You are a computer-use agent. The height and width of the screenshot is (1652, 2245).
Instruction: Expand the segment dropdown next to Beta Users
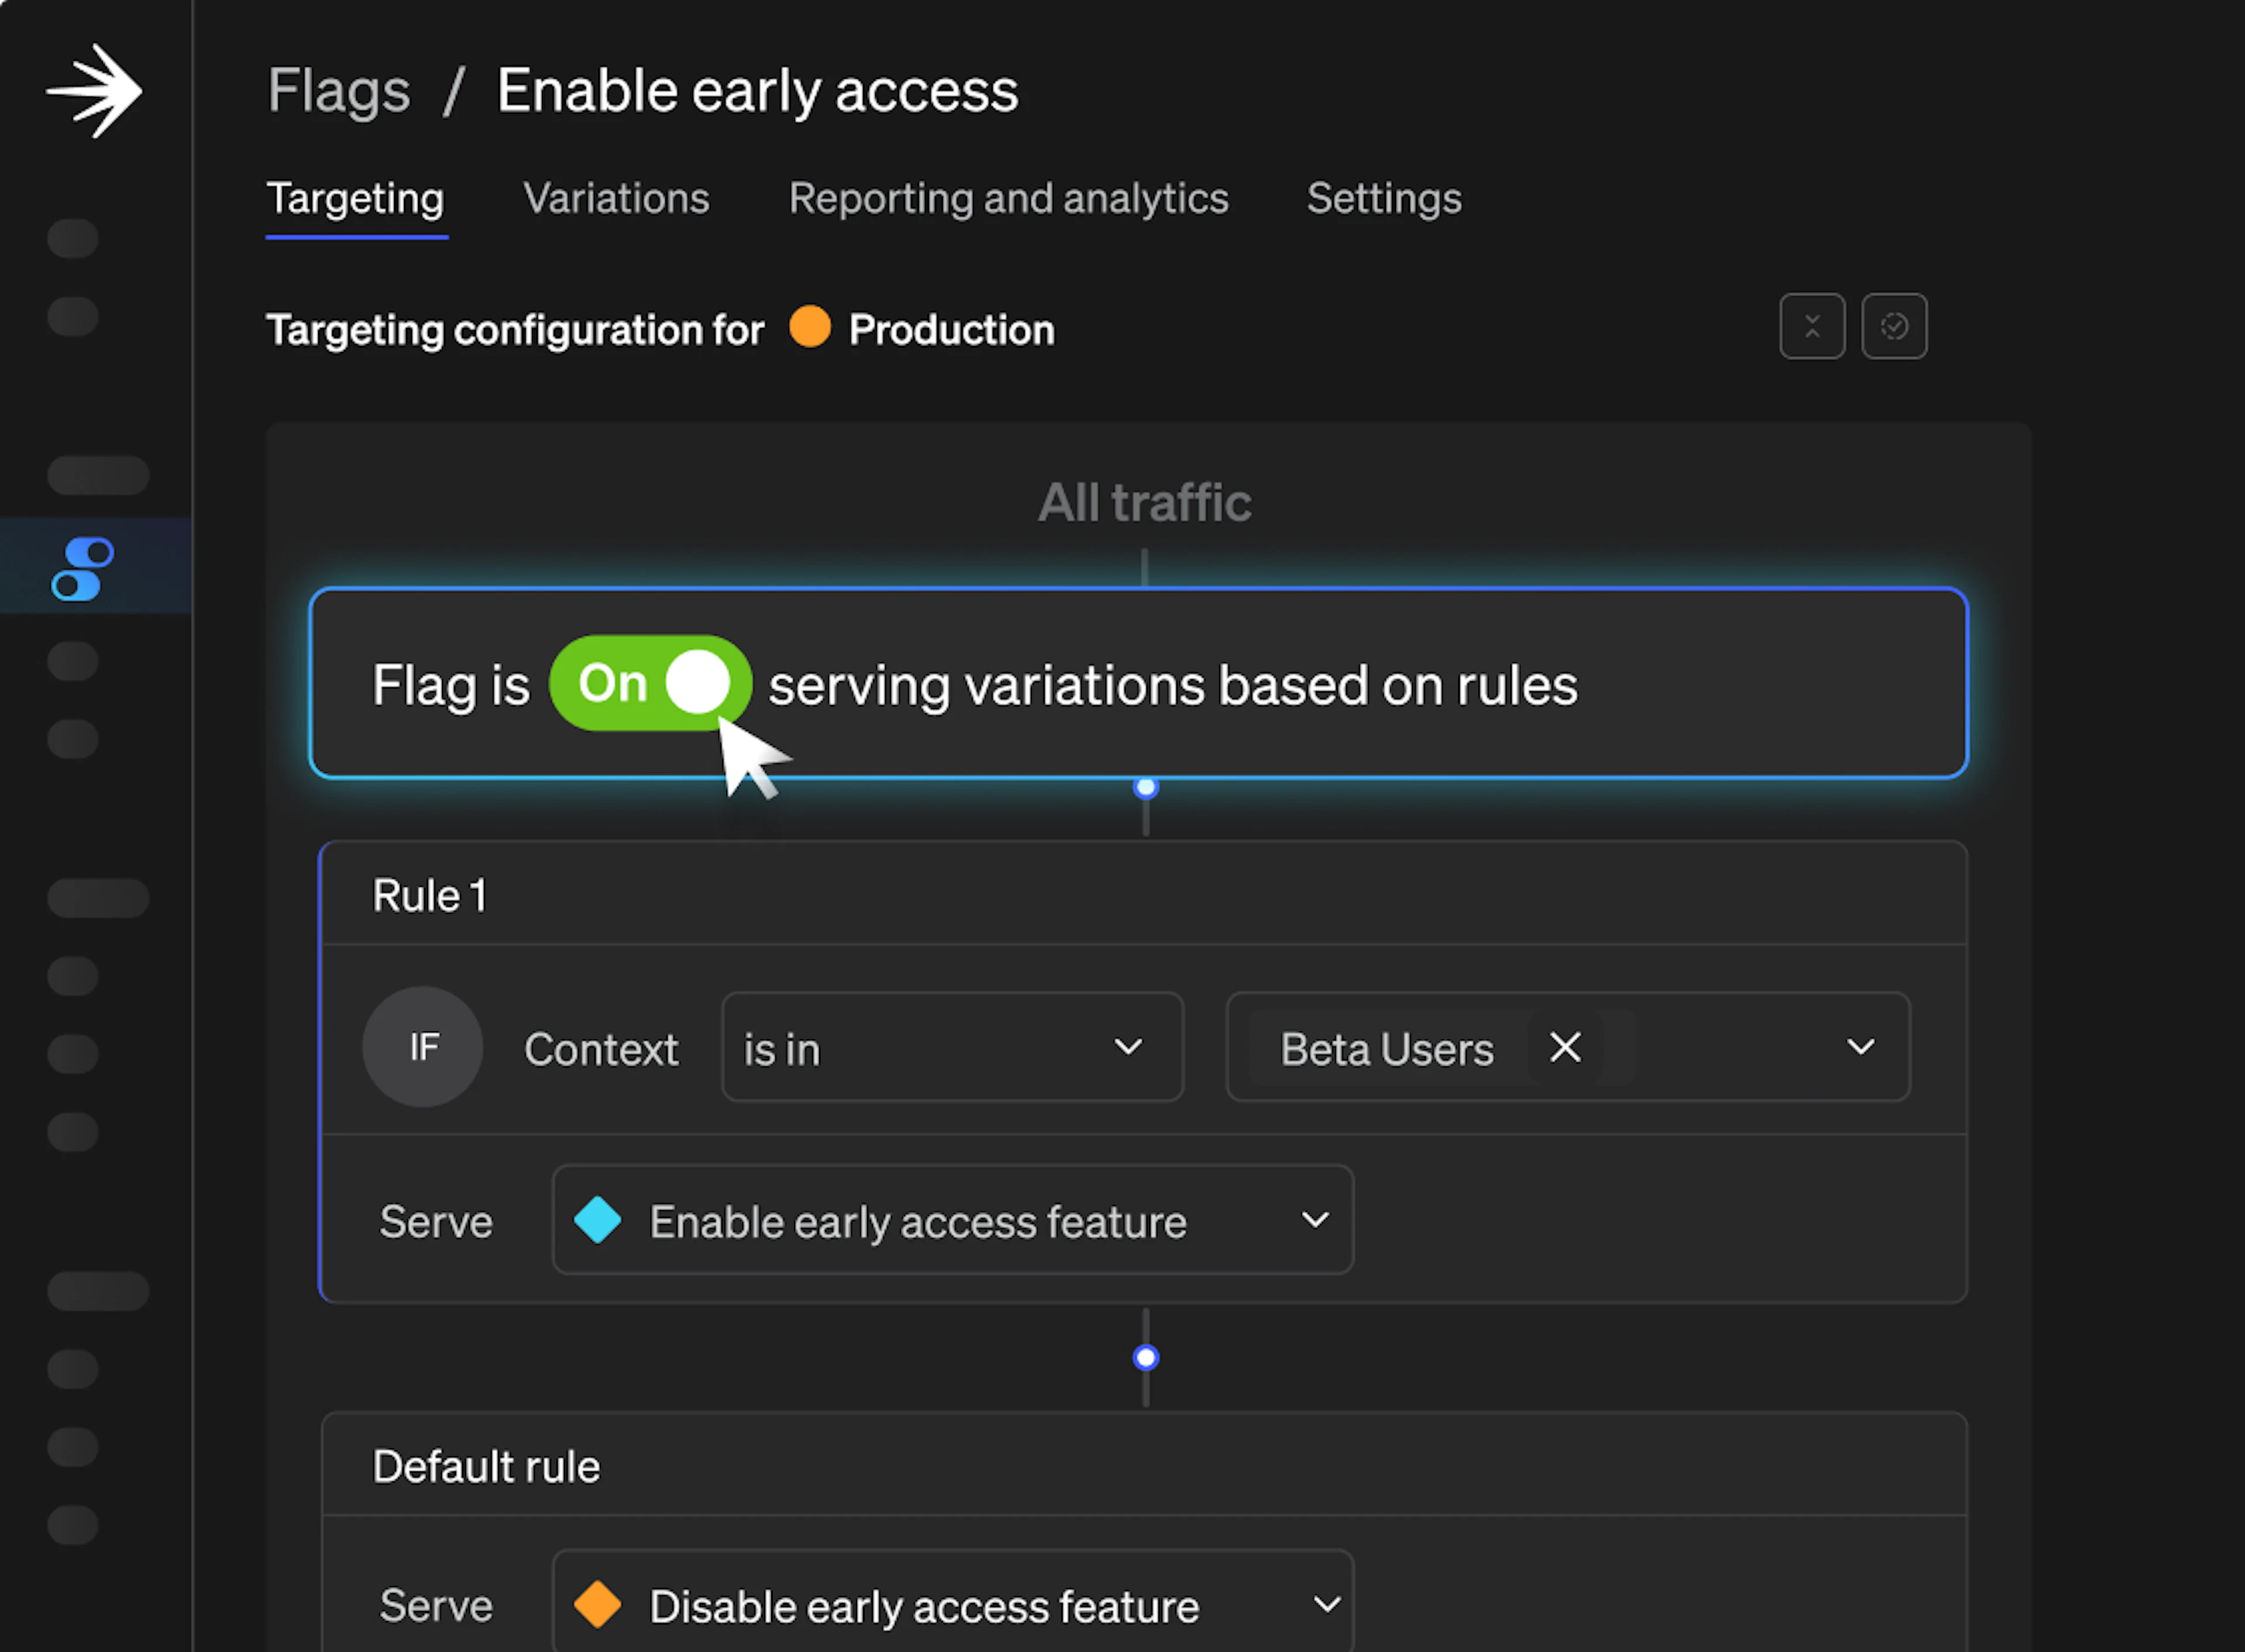point(1860,1047)
